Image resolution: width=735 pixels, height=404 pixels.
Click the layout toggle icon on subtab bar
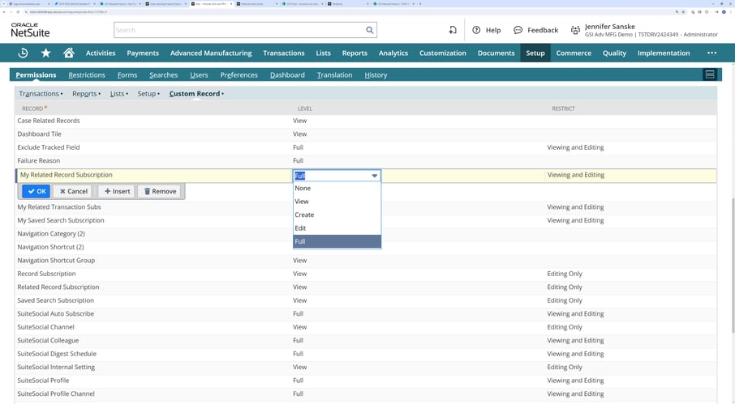(x=709, y=74)
